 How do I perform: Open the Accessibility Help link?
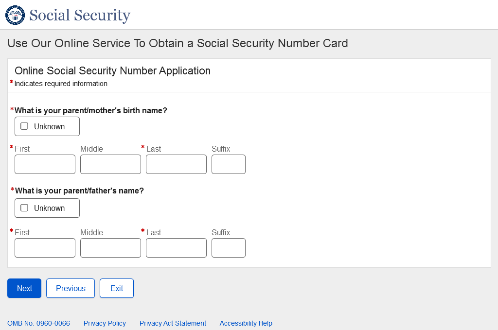click(246, 323)
